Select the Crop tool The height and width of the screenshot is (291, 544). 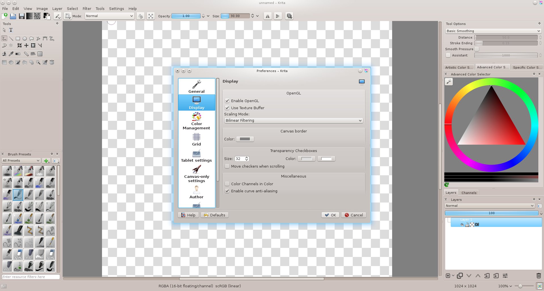click(x=19, y=45)
